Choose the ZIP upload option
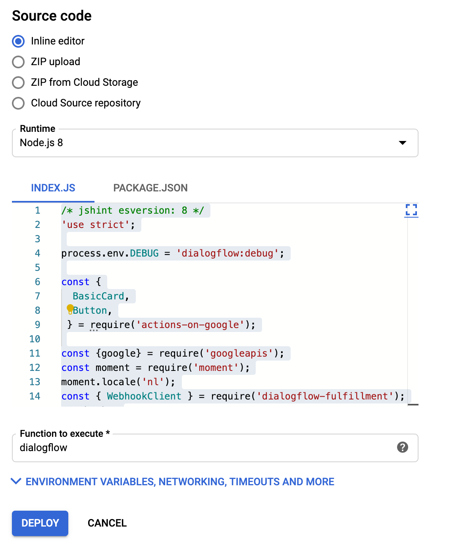 (18, 62)
